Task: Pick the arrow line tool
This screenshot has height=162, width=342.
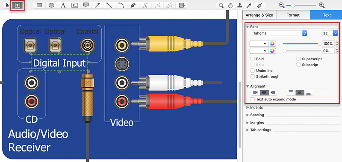Action: pos(97,5)
